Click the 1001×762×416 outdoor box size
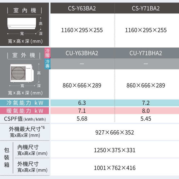The width and height of the screenshot is (179, 179). point(115,168)
